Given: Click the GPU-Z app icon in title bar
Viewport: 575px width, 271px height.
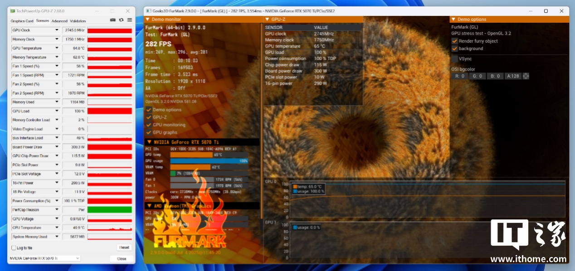Looking at the screenshot, I should coord(12,10).
